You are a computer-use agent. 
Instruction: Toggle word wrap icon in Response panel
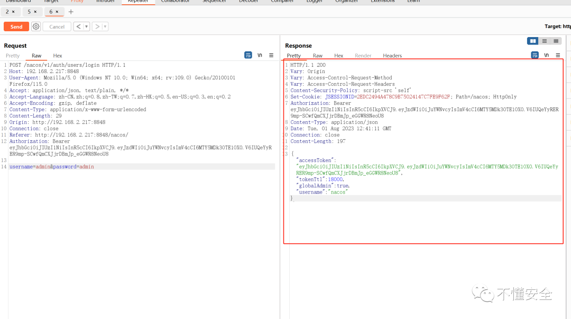pos(535,55)
